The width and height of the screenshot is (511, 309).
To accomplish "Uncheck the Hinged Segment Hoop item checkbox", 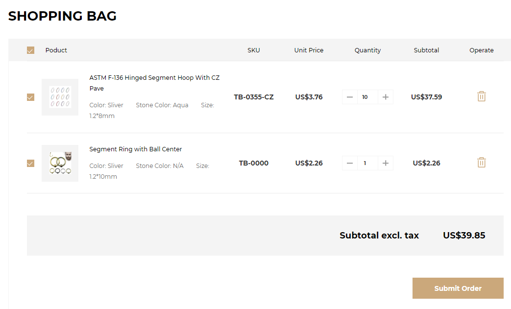I will 30,97.
